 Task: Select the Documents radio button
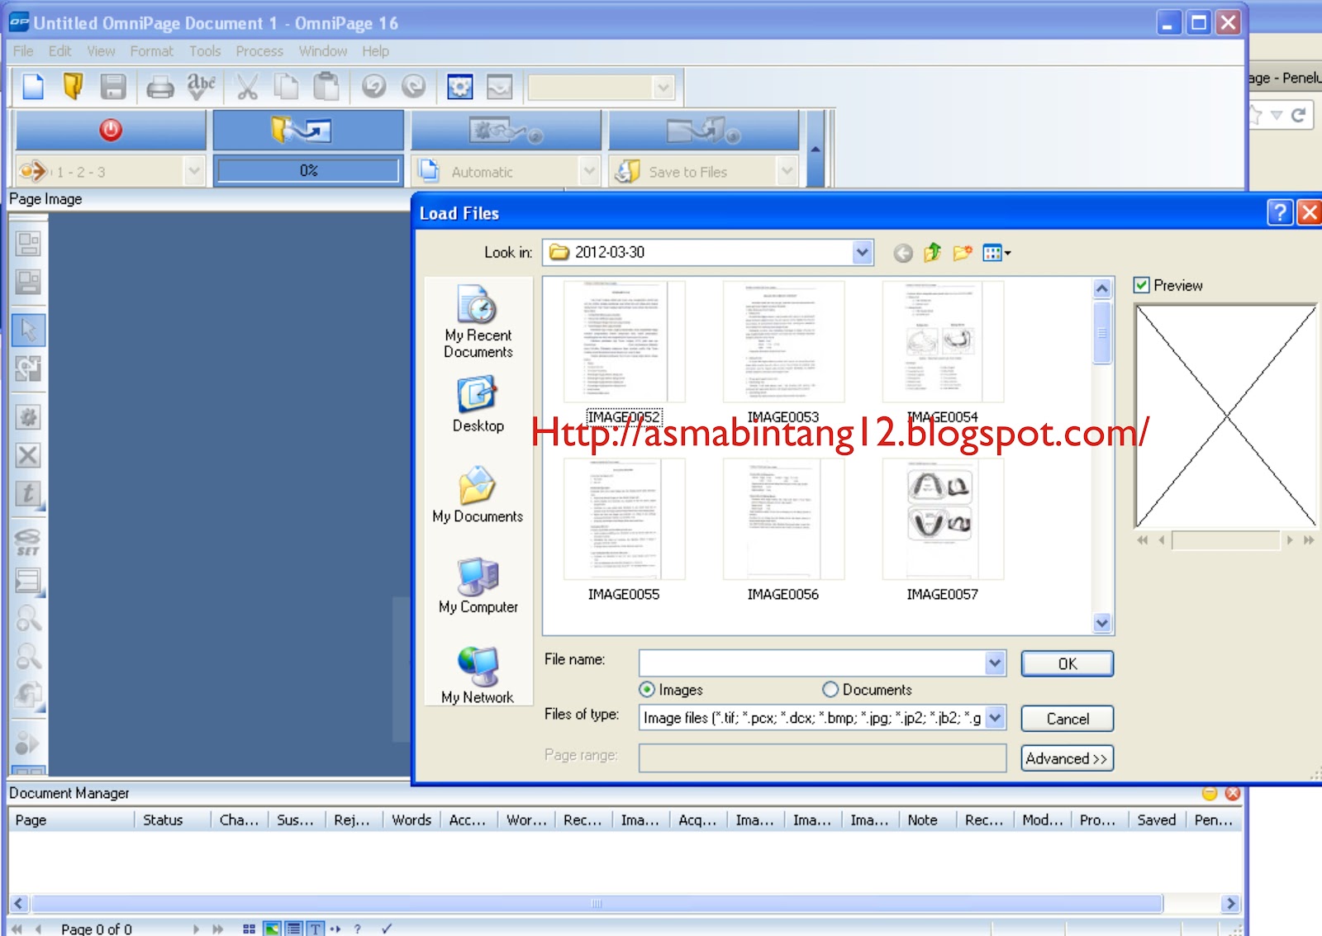pyautogui.click(x=830, y=689)
